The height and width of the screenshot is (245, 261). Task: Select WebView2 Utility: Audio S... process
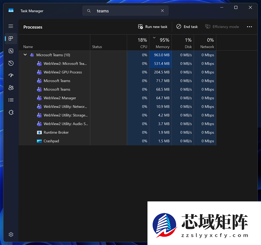tap(117, 124)
